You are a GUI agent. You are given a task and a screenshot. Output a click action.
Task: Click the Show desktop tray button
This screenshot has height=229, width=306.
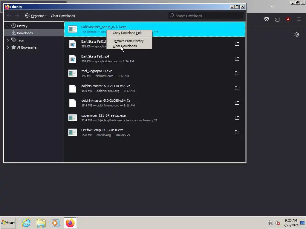click(x=303, y=223)
